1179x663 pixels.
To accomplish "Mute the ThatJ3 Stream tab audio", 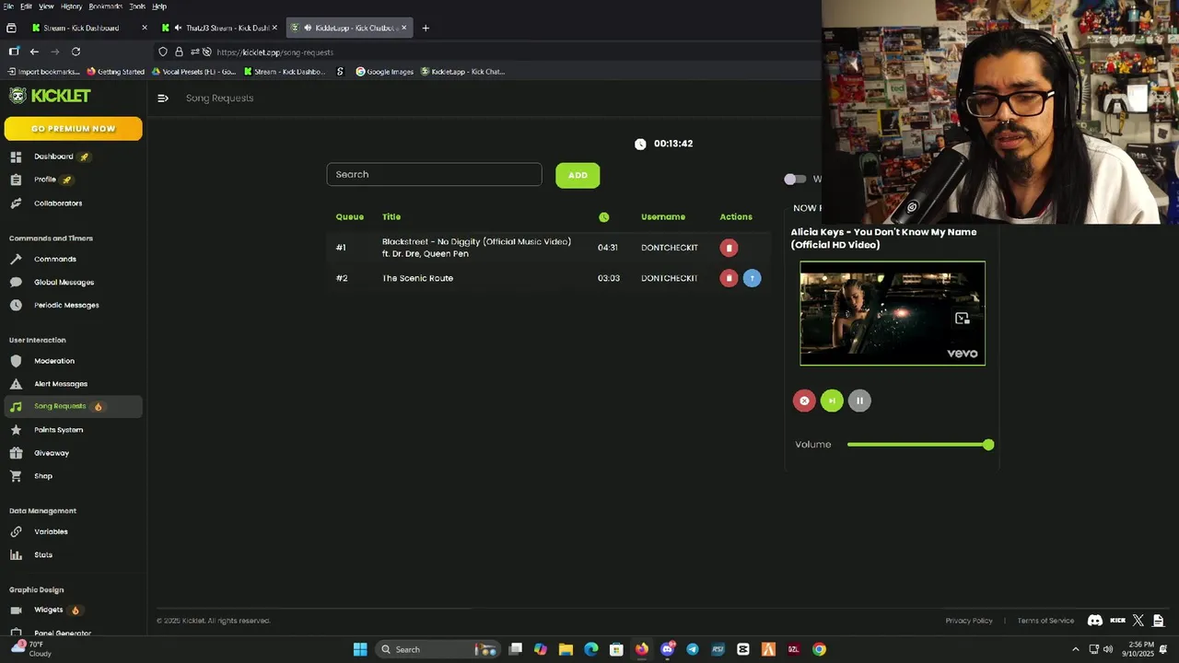I will [177, 28].
